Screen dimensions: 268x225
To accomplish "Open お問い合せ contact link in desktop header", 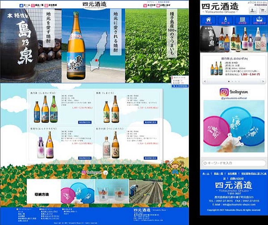I will [163, 5].
